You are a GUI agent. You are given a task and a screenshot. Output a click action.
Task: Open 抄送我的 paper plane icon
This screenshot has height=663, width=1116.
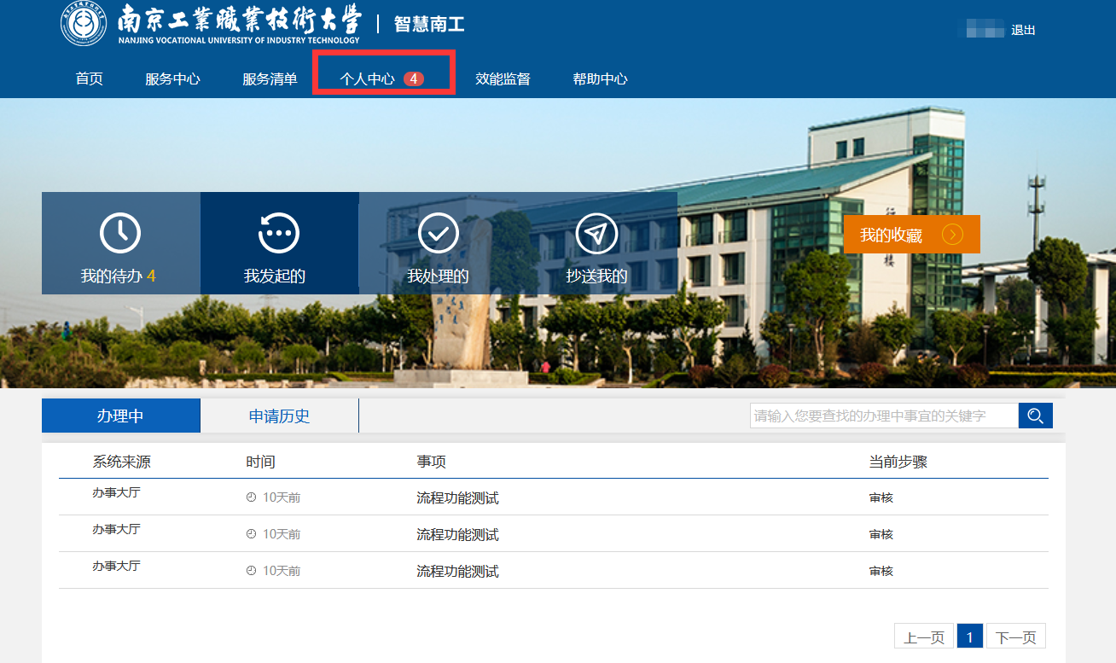point(596,233)
